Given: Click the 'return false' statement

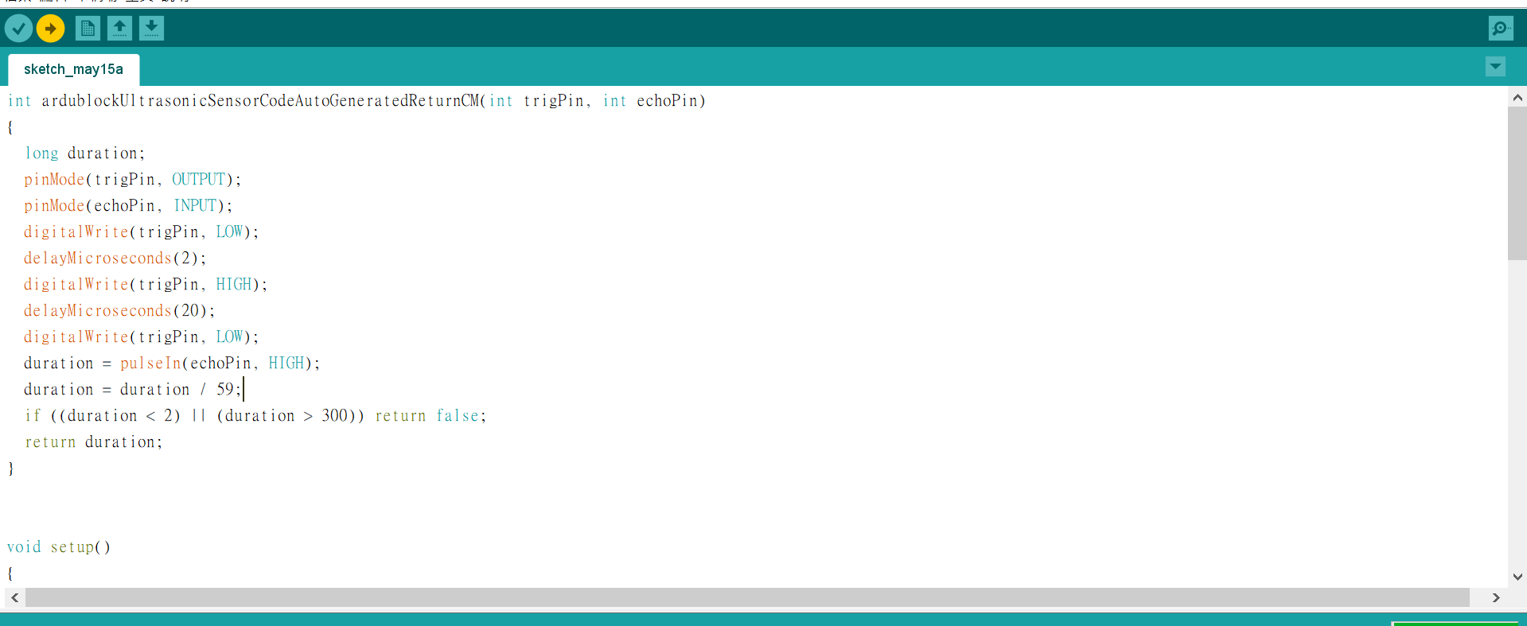Looking at the screenshot, I should tap(427, 416).
